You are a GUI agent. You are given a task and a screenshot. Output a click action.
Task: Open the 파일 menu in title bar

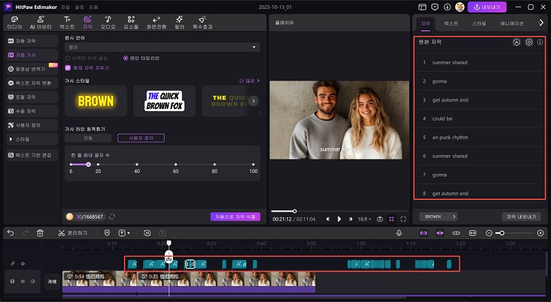coord(65,7)
